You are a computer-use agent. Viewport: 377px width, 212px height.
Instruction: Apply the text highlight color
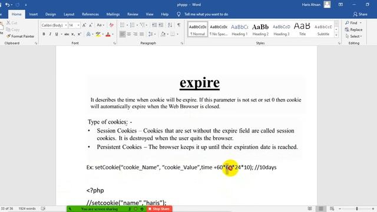pos(98,34)
